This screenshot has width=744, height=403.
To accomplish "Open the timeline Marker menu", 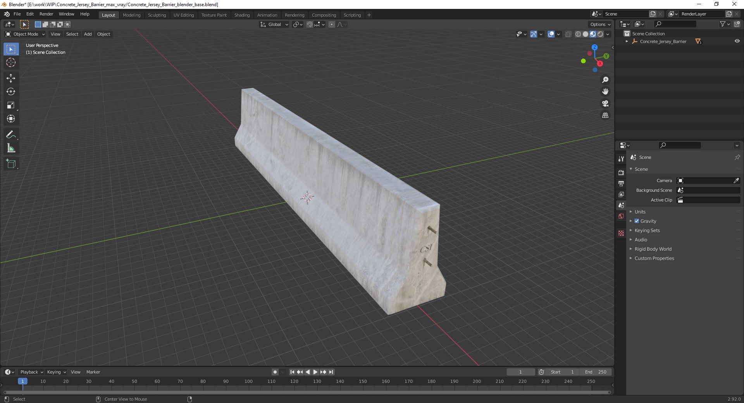I will pos(93,372).
